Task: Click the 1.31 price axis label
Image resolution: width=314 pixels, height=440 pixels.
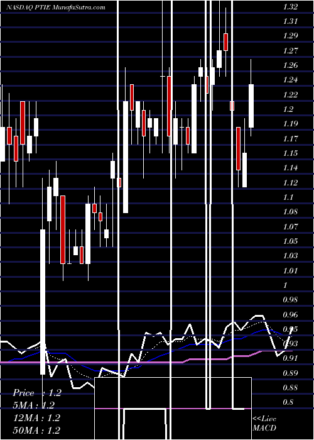Action: pyautogui.click(x=290, y=21)
